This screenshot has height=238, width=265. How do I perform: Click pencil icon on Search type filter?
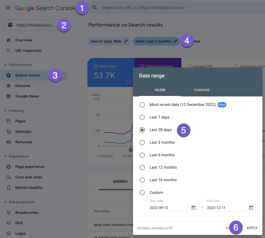pos(126,41)
